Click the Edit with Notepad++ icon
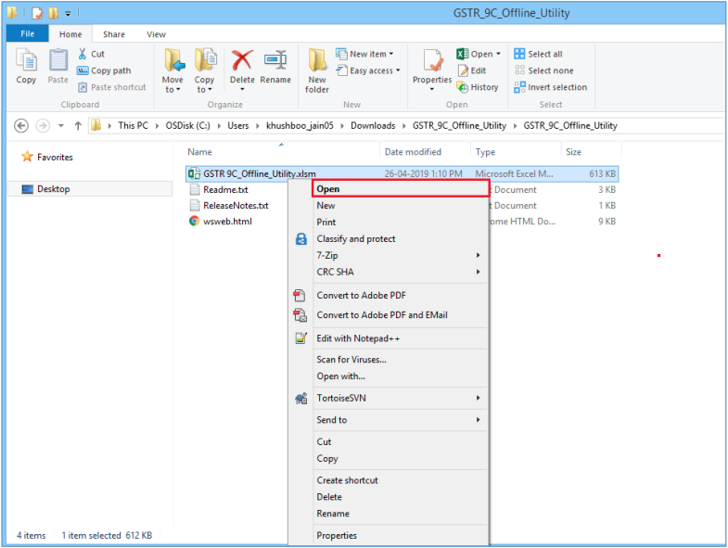 301,338
